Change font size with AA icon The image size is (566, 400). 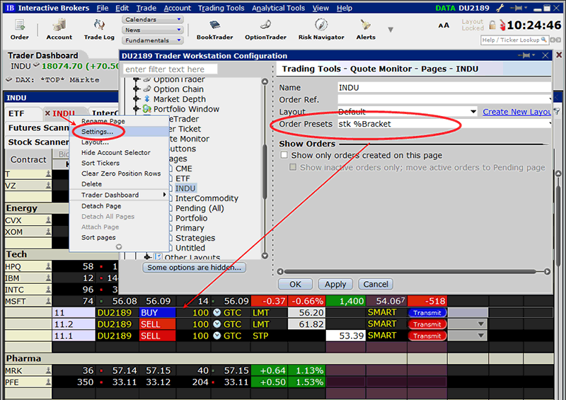tap(444, 25)
